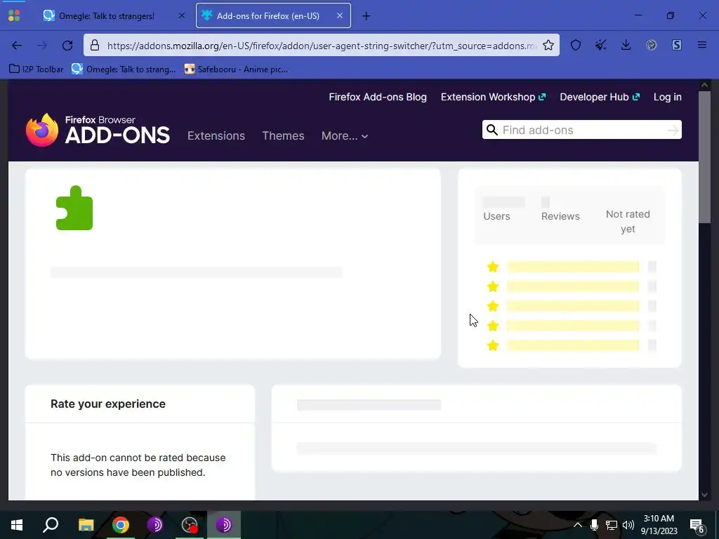
Task: Open the Extensions section
Action: (x=216, y=135)
